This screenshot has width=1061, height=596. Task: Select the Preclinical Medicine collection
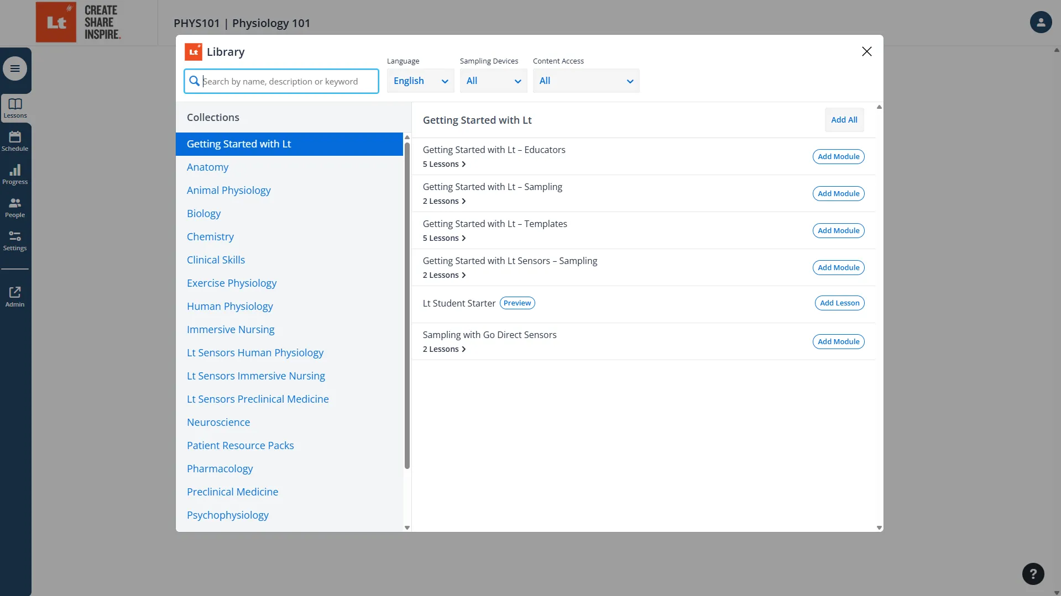tap(289, 492)
